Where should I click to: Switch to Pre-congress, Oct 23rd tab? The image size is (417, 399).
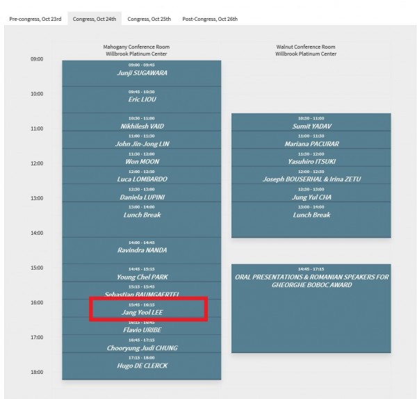[35, 19]
